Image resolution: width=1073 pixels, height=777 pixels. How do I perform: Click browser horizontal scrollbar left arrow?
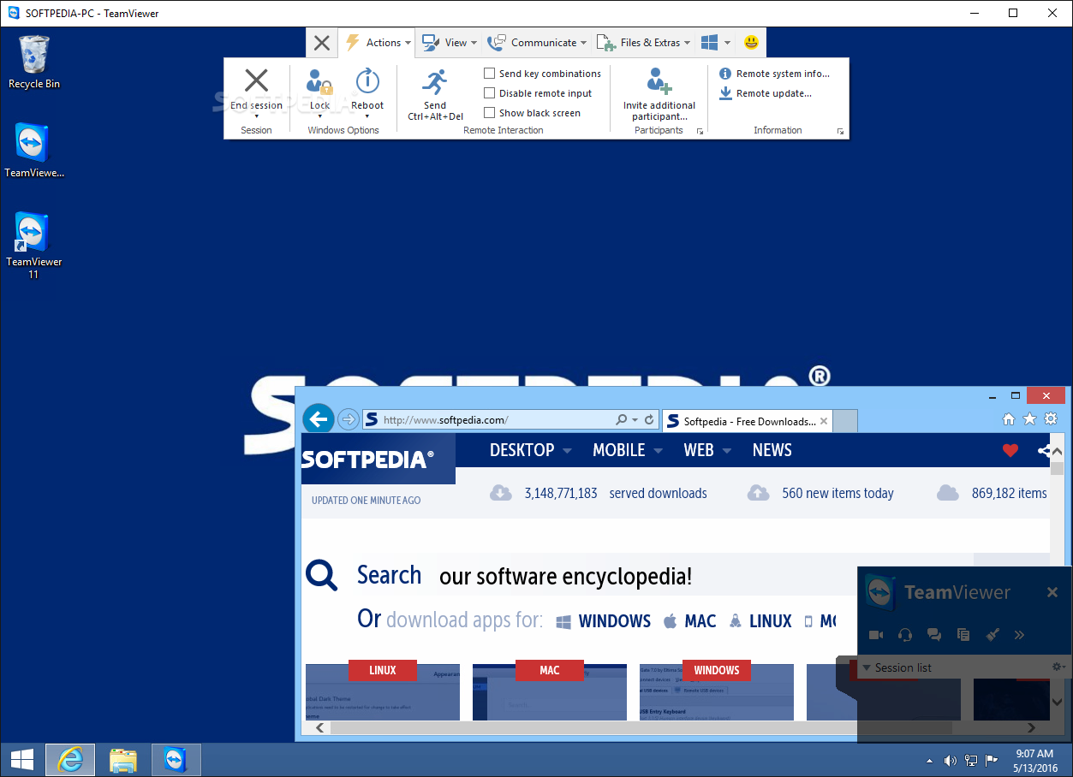pyautogui.click(x=320, y=727)
